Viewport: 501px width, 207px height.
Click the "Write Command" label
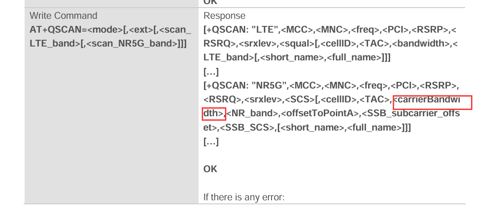point(63,16)
